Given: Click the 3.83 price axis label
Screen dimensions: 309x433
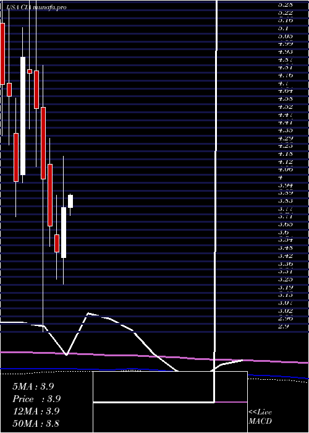Looking at the screenshot, I should 286,201.
